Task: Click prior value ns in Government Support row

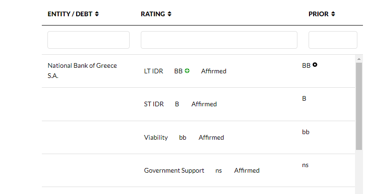Action: 305,165
